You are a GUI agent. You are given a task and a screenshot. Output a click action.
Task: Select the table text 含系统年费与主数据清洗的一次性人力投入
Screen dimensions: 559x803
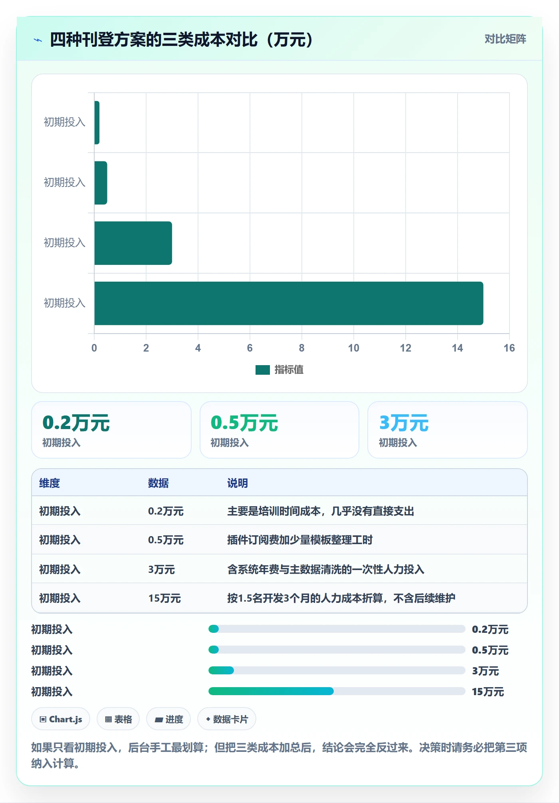click(x=326, y=569)
